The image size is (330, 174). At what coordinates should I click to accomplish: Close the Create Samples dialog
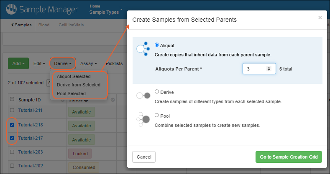pyautogui.click(x=320, y=18)
